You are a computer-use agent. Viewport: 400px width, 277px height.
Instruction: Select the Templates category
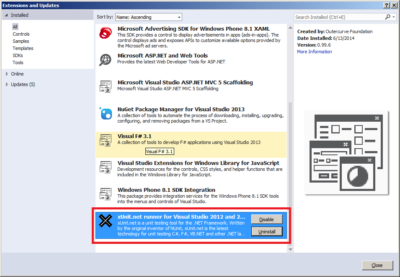23,48
